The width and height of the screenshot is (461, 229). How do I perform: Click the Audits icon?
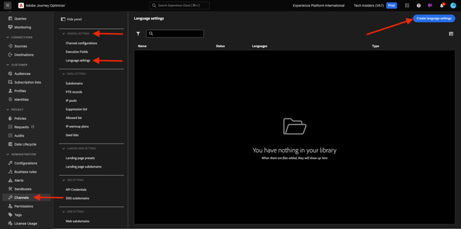[10, 136]
